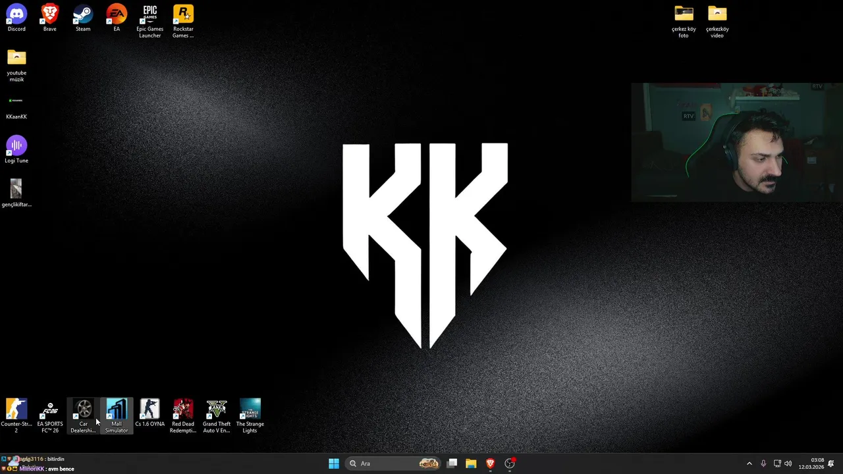Select the gençlikiftar image file

pos(16,193)
